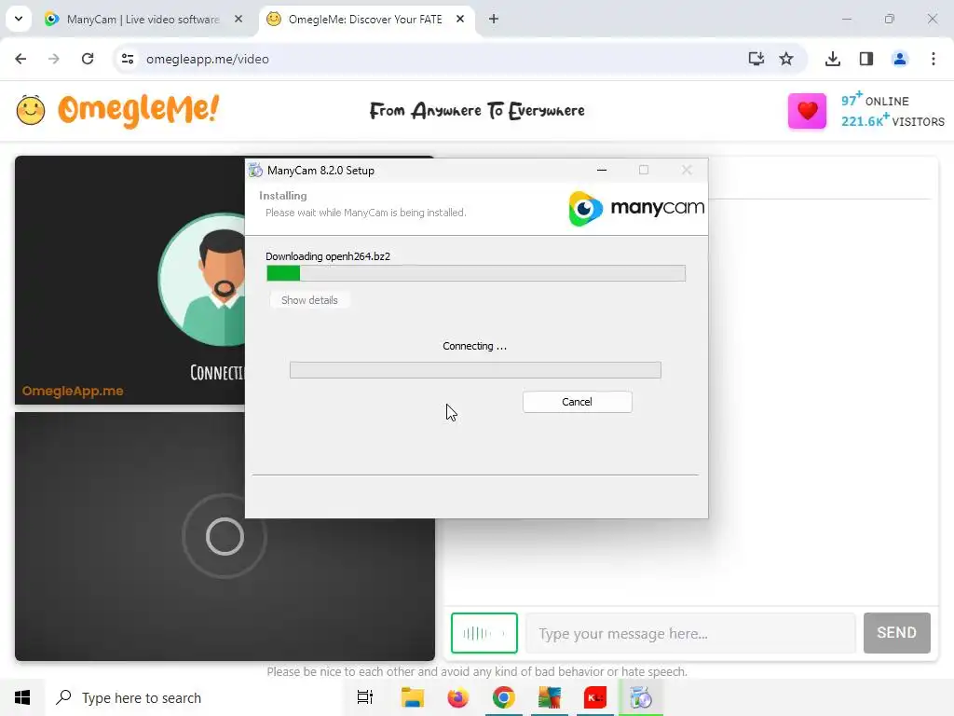The height and width of the screenshot is (716, 954).
Task: Click the 221.6K+ VISITORS counter
Action: click(893, 120)
